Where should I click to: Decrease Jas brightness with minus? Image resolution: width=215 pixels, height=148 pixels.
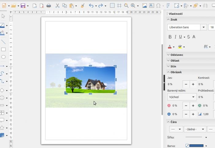186,84
